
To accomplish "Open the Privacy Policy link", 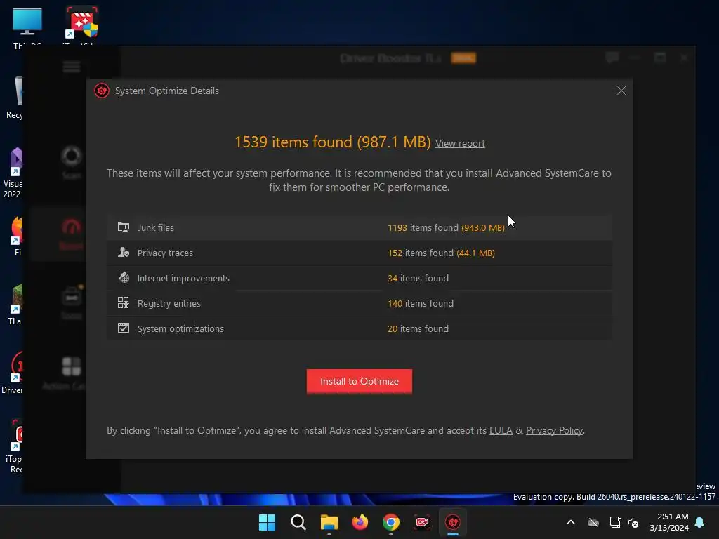I will click(x=554, y=430).
